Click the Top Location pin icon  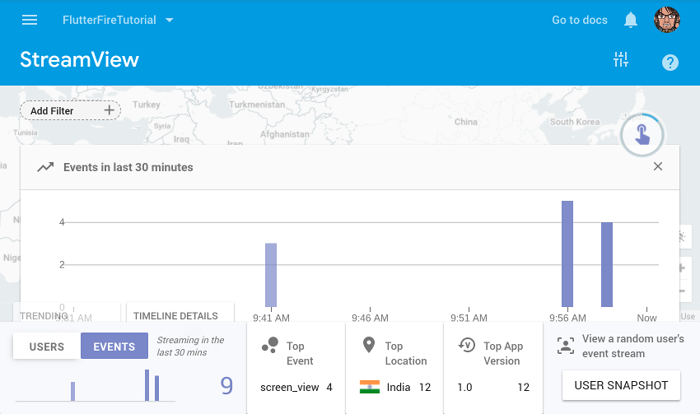coord(369,345)
